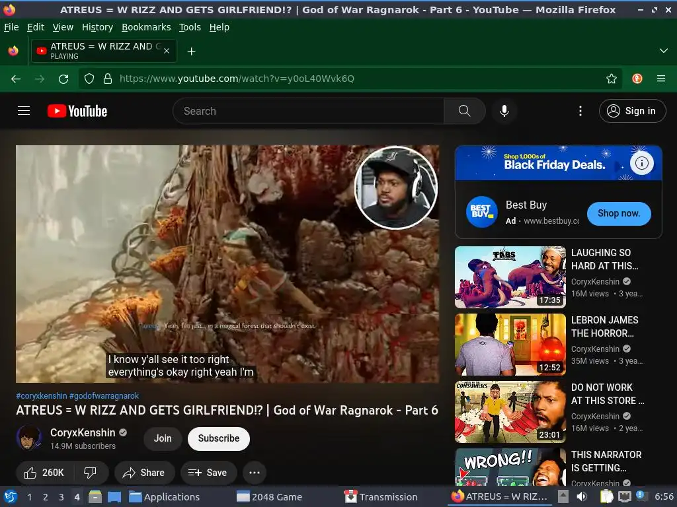Switch to workspace 1

coord(29,497)
